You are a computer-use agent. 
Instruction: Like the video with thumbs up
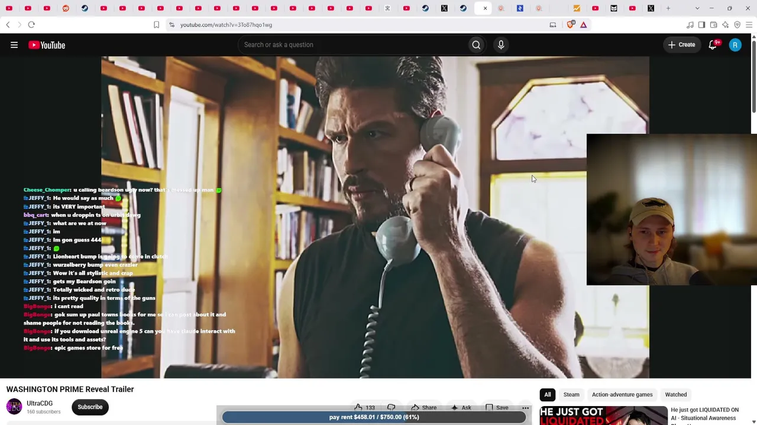pos(365,407)
